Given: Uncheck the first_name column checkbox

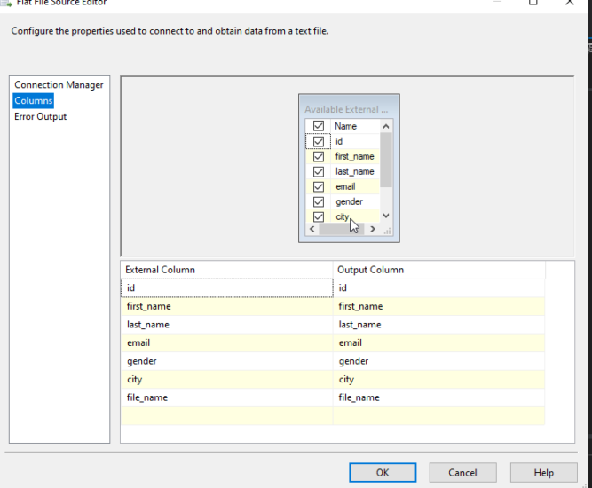Looking at the screenshot, I should (x=319, y=156).
